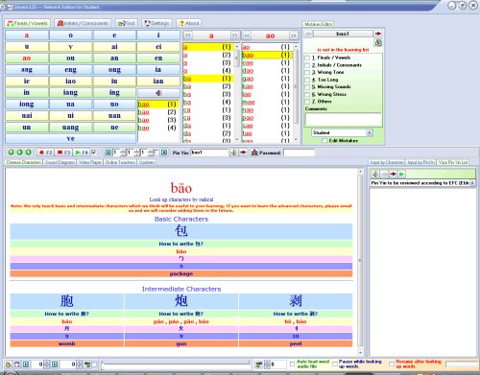Click in the Comments text box

coord(344,120)
